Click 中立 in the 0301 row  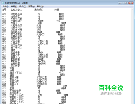(x=58, y=21)
